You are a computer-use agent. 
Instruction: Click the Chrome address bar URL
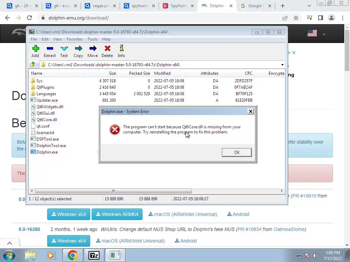click(x=79, y=18)
